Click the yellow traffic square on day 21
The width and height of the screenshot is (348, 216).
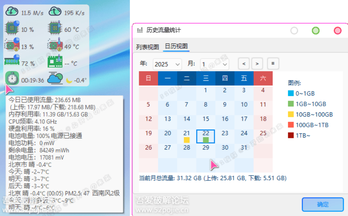click(x=187, y=140)
